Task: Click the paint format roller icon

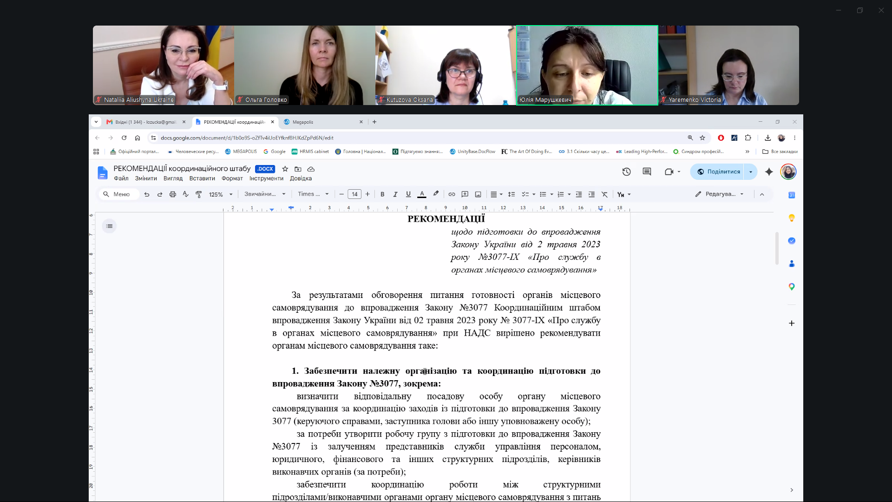Action: click(x=199, y=194)
